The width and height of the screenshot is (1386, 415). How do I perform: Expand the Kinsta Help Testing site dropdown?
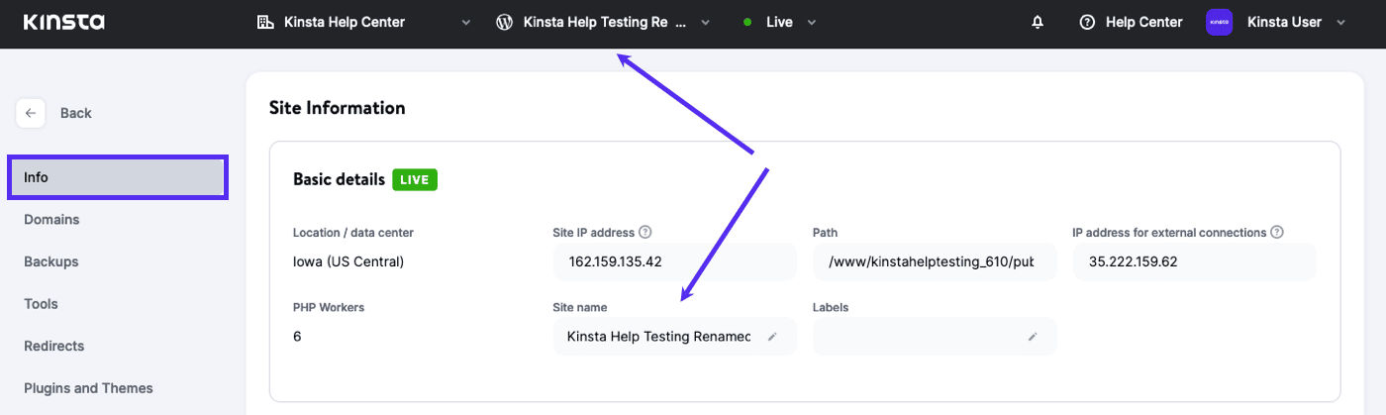click(x=706, y=22)
